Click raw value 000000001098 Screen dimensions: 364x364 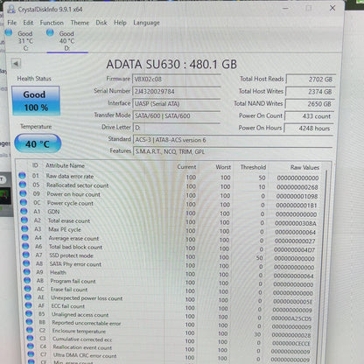[297, 196]
